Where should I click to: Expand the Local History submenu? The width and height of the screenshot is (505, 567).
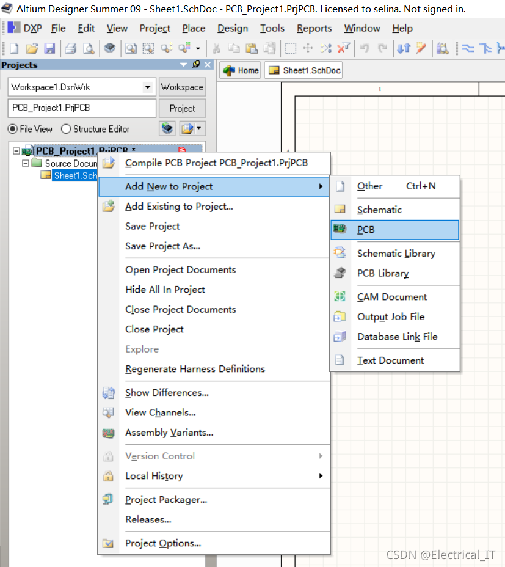coord(321,476)
